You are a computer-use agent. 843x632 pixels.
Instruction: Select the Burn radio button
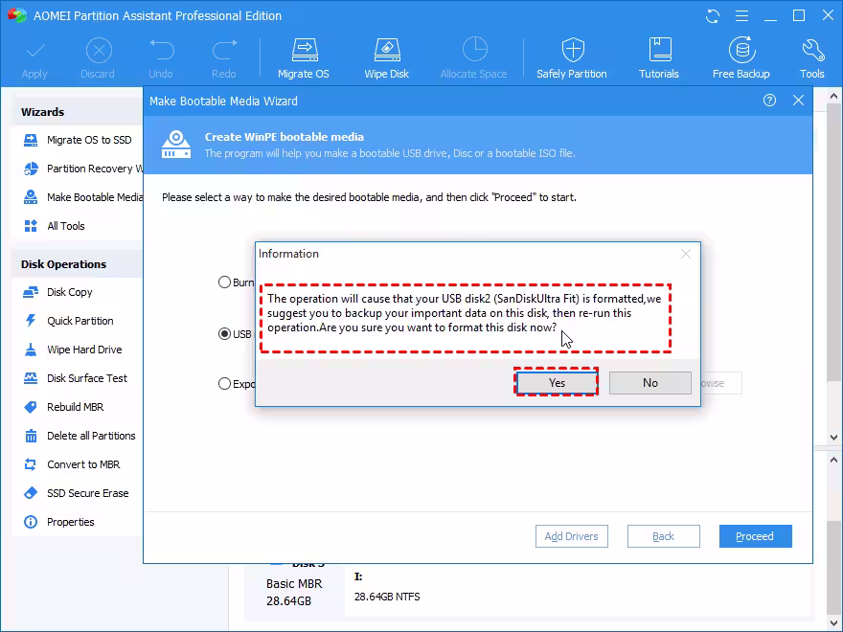click(224, 282)
